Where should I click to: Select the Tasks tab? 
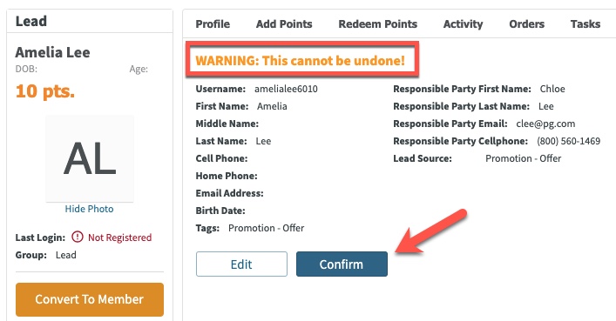click(586, 24)
